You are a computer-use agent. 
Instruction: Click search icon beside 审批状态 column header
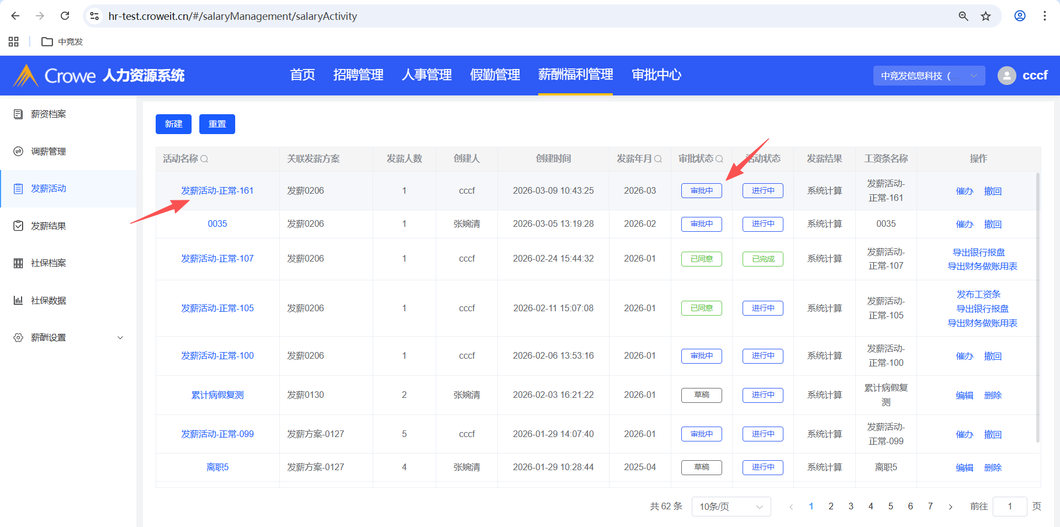pyautogui.click(x=719, y=159)
